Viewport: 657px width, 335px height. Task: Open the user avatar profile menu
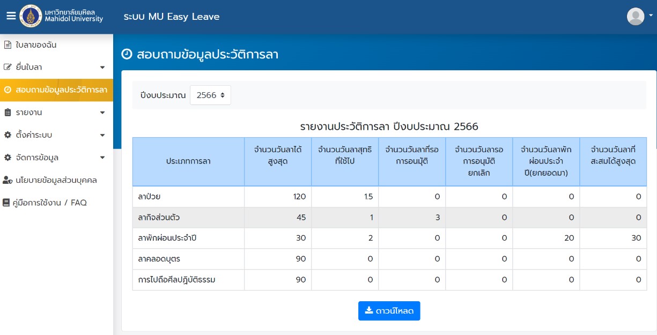click(x=636, y=16)
